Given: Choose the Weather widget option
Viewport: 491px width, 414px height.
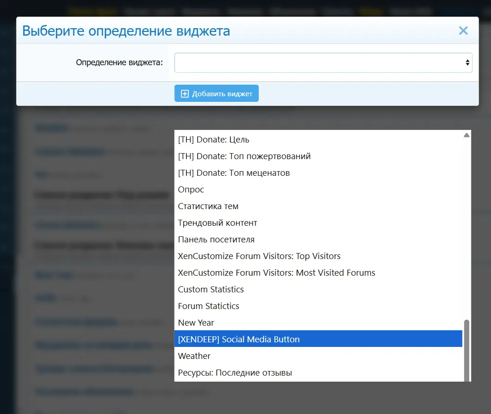Looking at the screenshot, I should pos(194,356).
